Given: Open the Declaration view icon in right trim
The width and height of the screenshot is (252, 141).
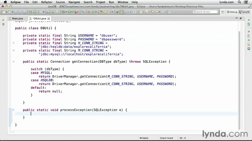Looking at the screenshot, I should [x=249, y=44].
